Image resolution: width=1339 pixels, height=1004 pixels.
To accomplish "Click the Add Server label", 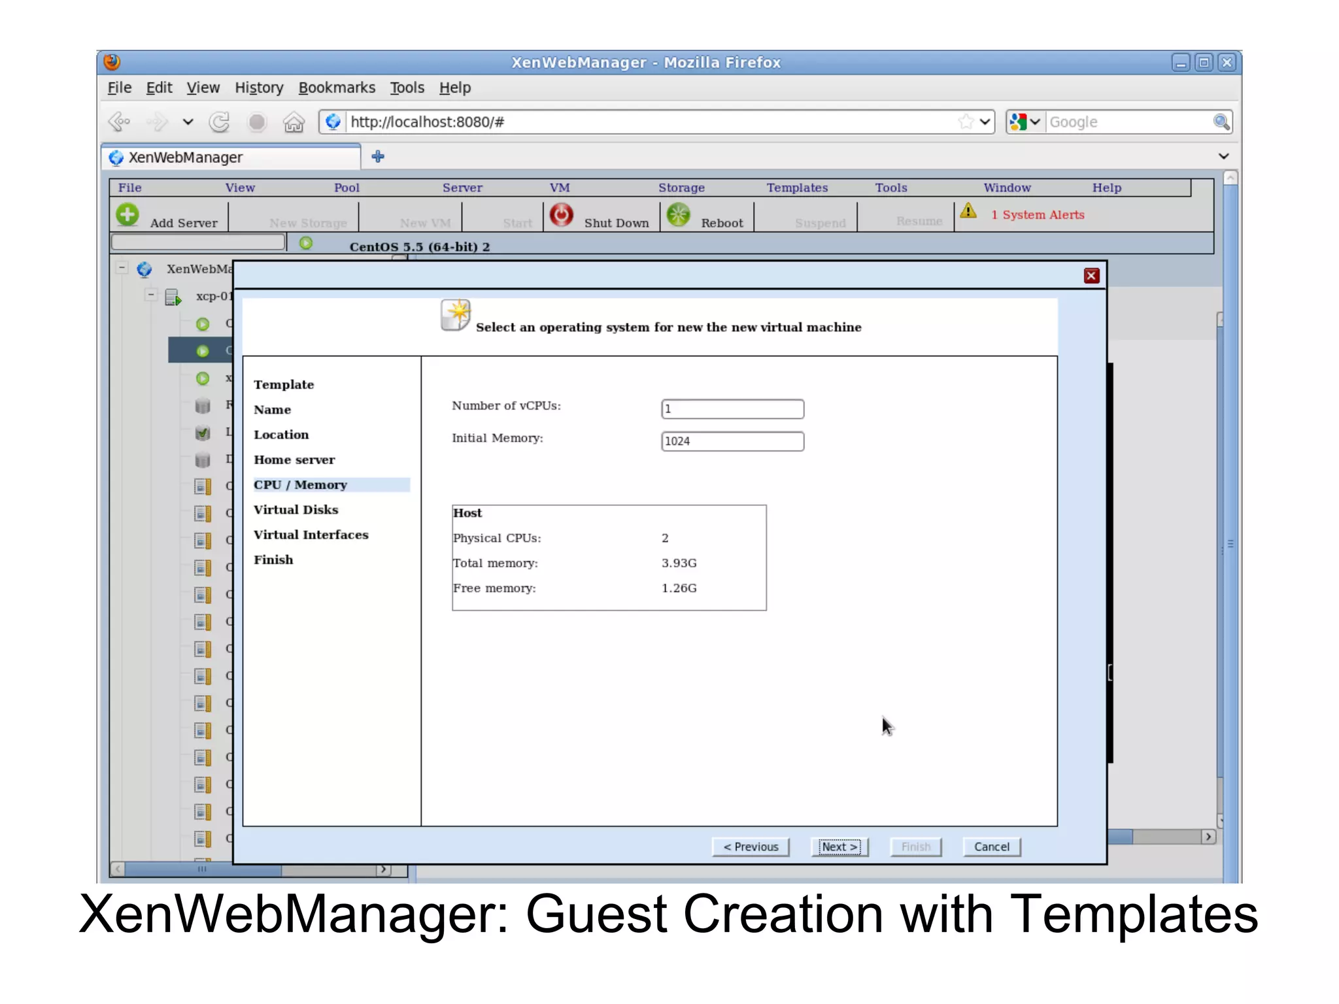I will pyautogui.click(x=184, y=223).
